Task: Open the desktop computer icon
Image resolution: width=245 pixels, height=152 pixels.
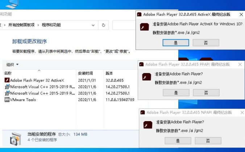Action: click(x=12, y=4)
